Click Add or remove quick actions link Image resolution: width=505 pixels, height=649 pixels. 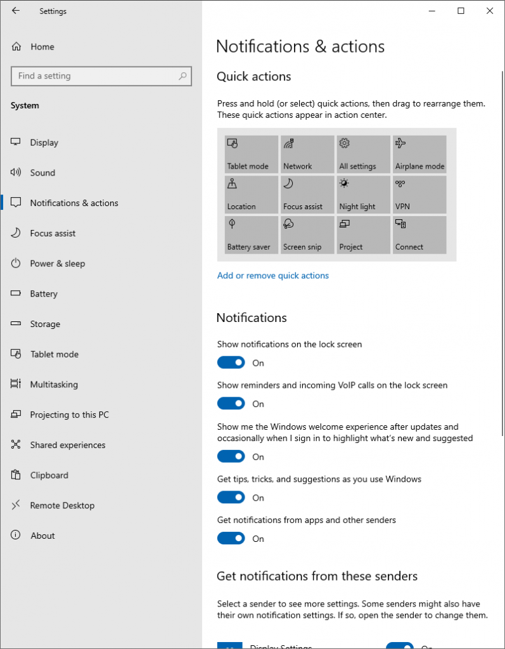coord(273,276)
